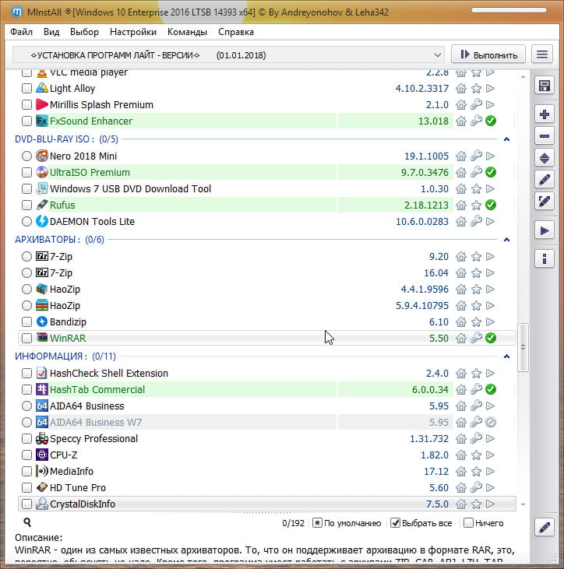Open the 'УСТАНОВКА ПРОГРАММ ЛАЙТ - ВЕРСИИ' dropdown
This screenshot has height=569, width=564.
pos(229,54)
